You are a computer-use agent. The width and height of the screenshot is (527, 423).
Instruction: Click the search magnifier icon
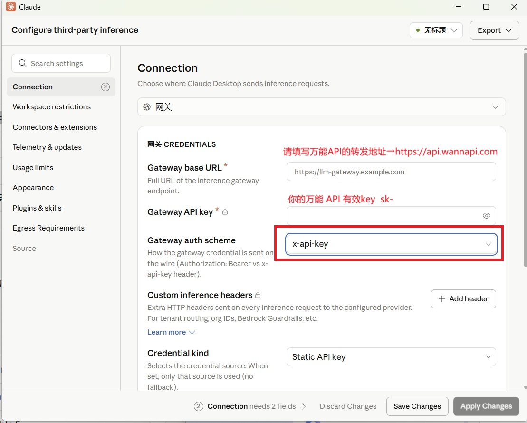coord(22,63)
